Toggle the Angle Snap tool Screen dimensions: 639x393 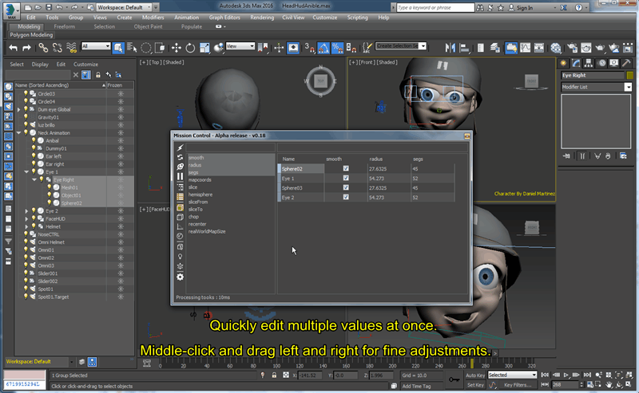323,48
